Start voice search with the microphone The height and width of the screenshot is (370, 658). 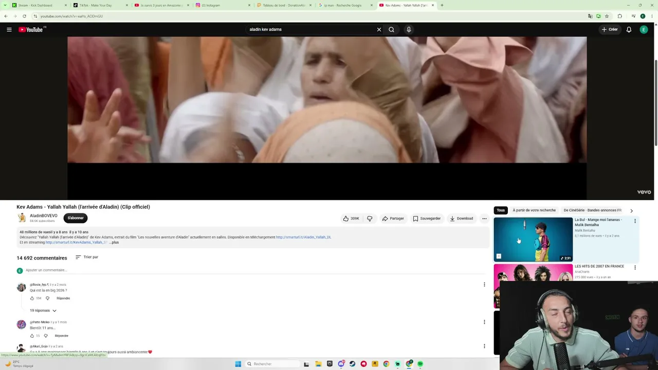(409, 30)
